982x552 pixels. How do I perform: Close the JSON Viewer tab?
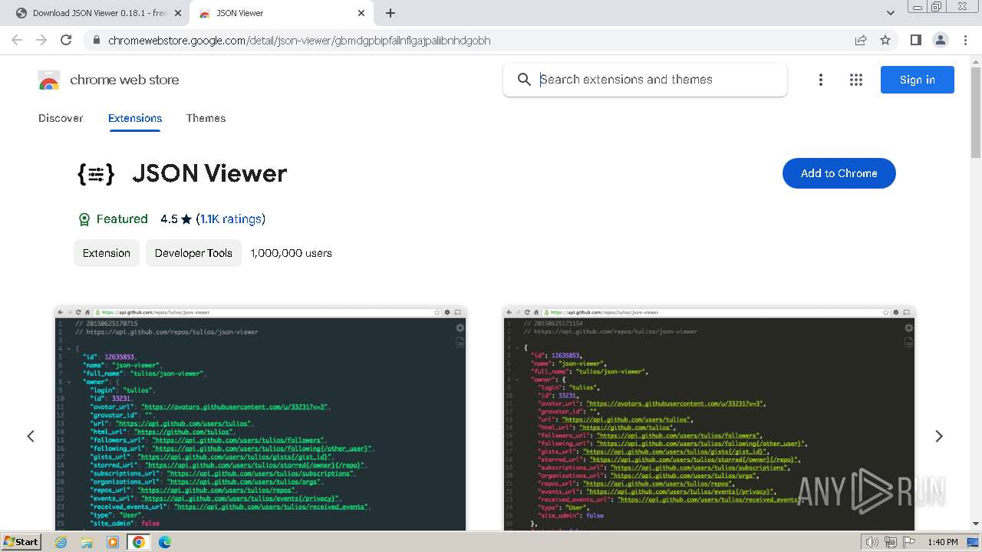click(x=362, y=13)
